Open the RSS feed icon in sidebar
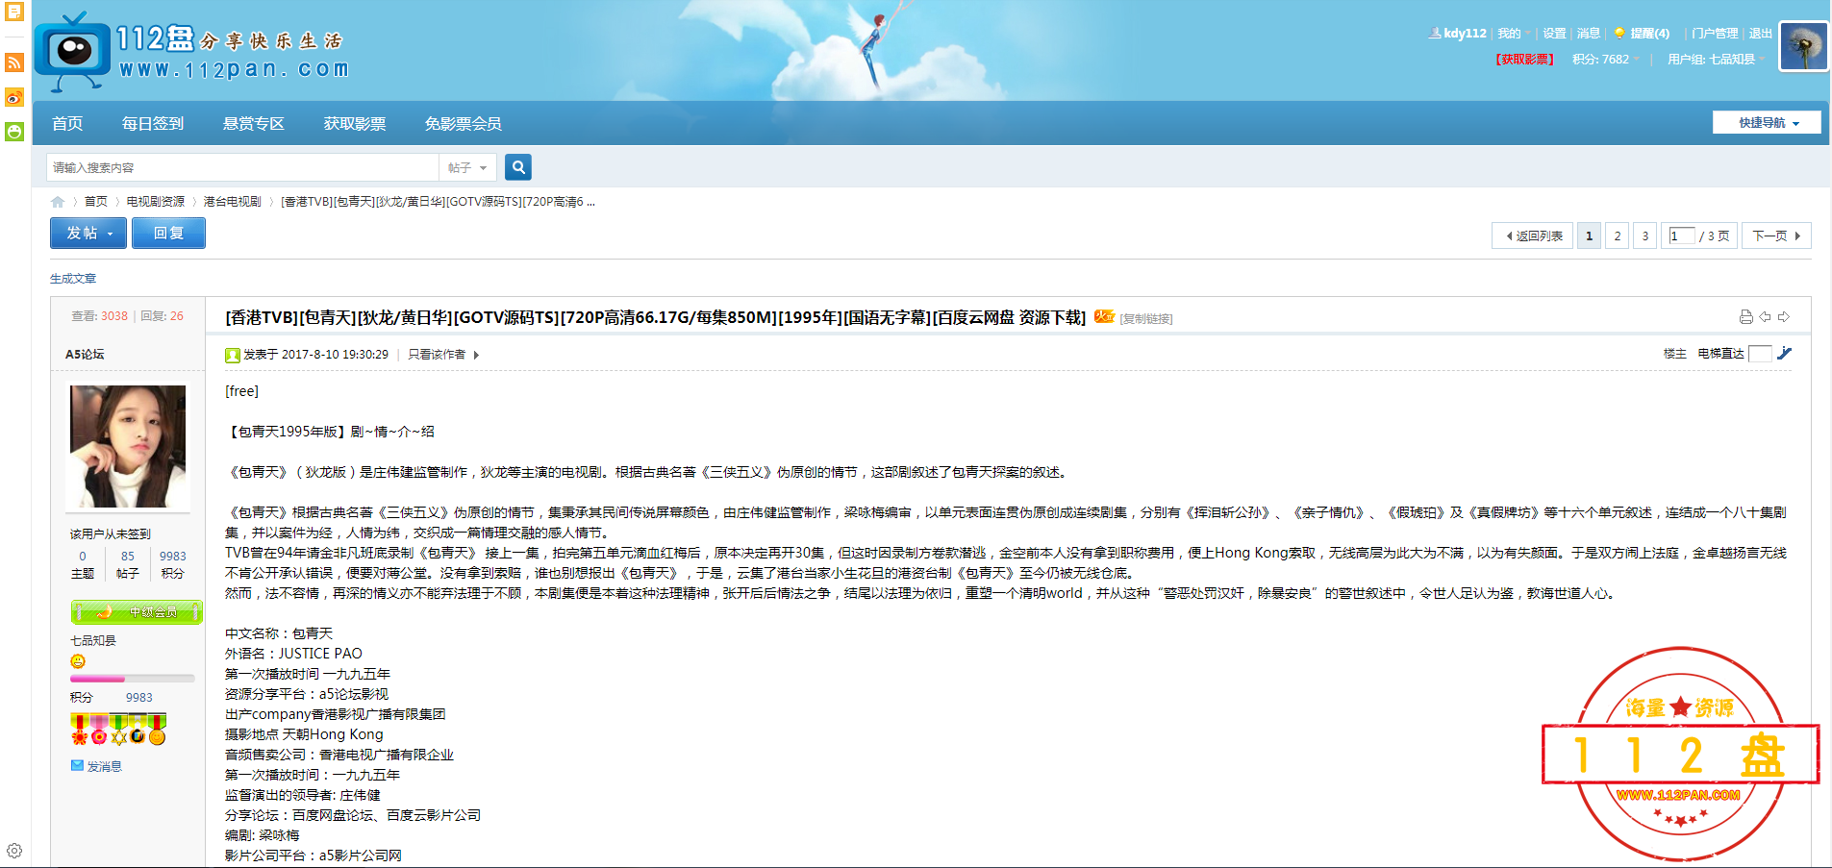This screenshot has height=868, width=1832. pyautogui.click(x=14, y=62)
